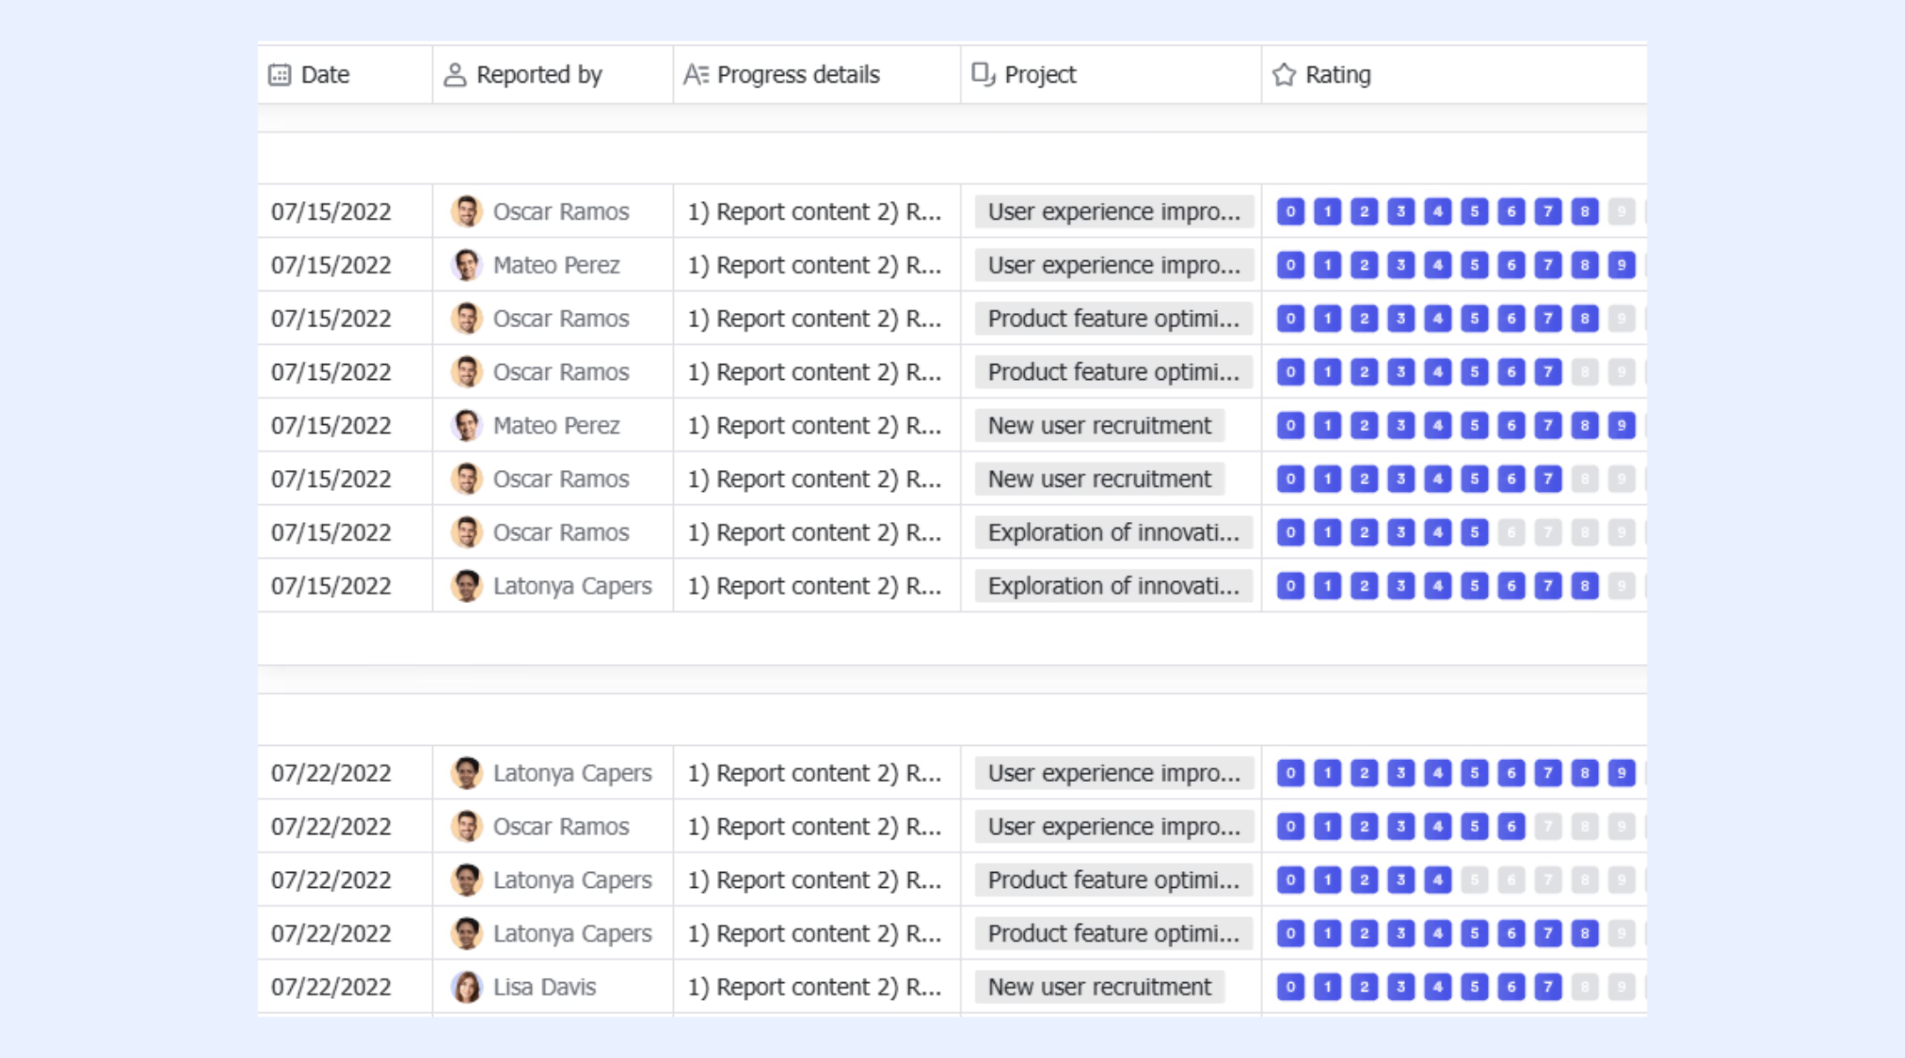Set rating 9 in Oscar Ramos's 07/15 User experience row

(x=1621, y=212)
